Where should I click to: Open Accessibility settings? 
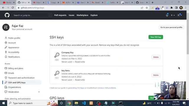(x=14, y=52)
